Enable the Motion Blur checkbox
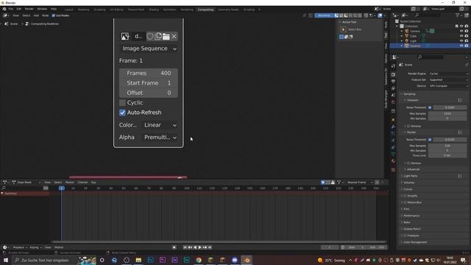The image size is (471, 265). pyautogui.click(x=405, y=202)
